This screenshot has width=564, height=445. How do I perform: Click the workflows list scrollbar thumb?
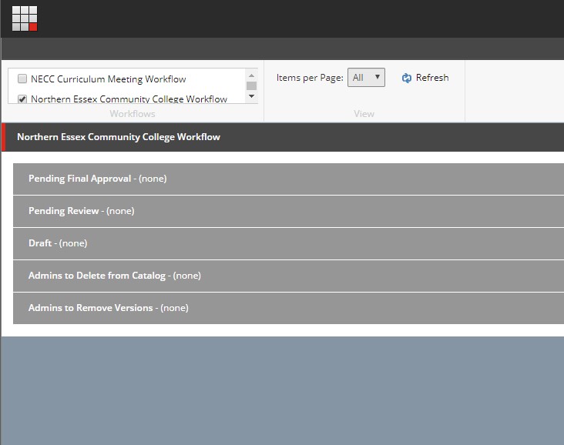[x=251, y=85]
